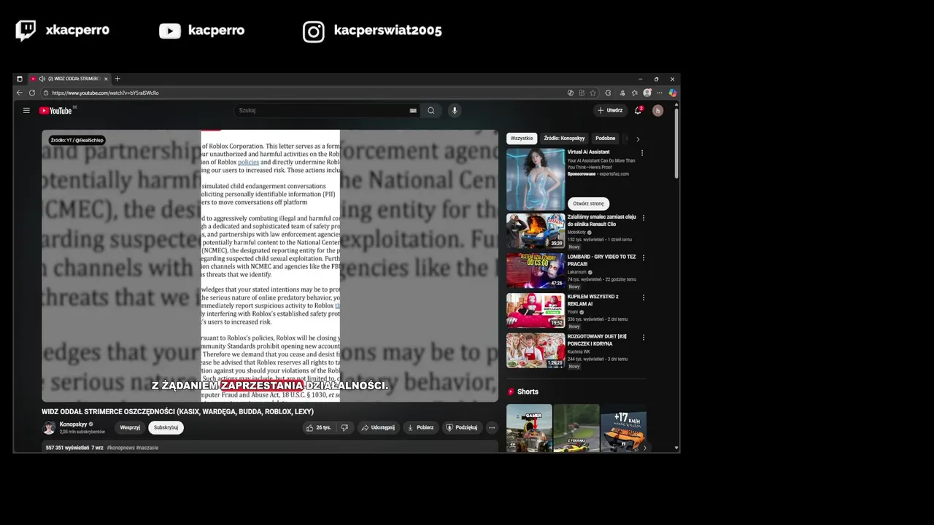Viewport: 934px width, 525px height.
Task: Open the first Shorts thumbnail
Action: pos(529,428)
